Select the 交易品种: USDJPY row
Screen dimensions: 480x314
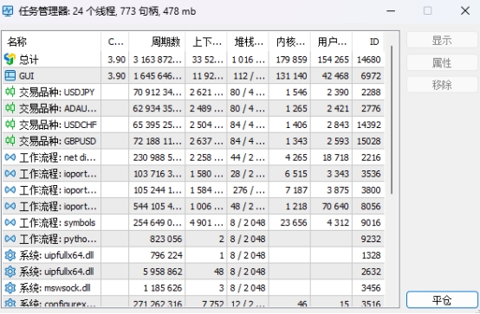(193, 92)
